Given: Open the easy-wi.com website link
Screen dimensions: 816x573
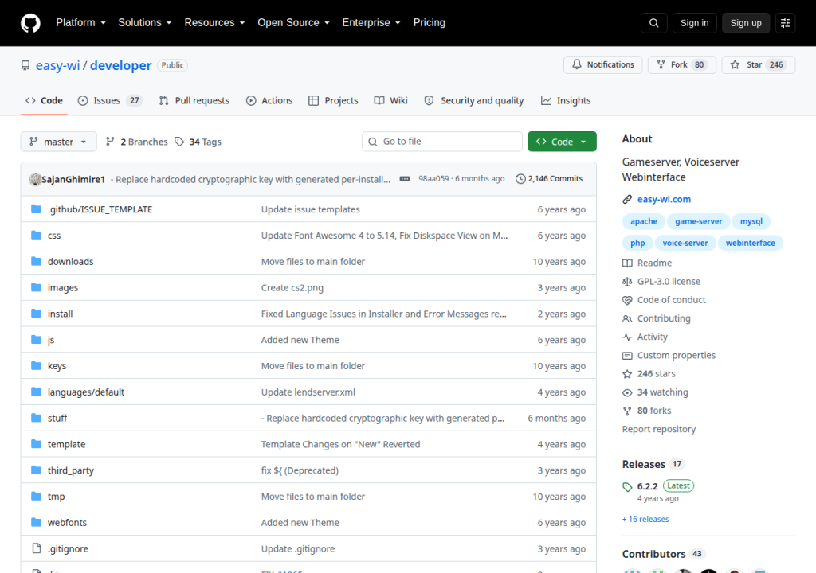Looking at the screenshot, I should 664,199.
